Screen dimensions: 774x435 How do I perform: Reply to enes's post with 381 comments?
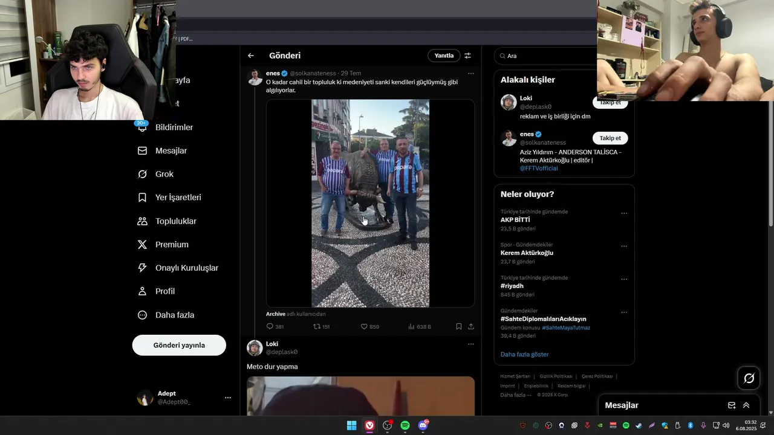(x=275, y=326)
